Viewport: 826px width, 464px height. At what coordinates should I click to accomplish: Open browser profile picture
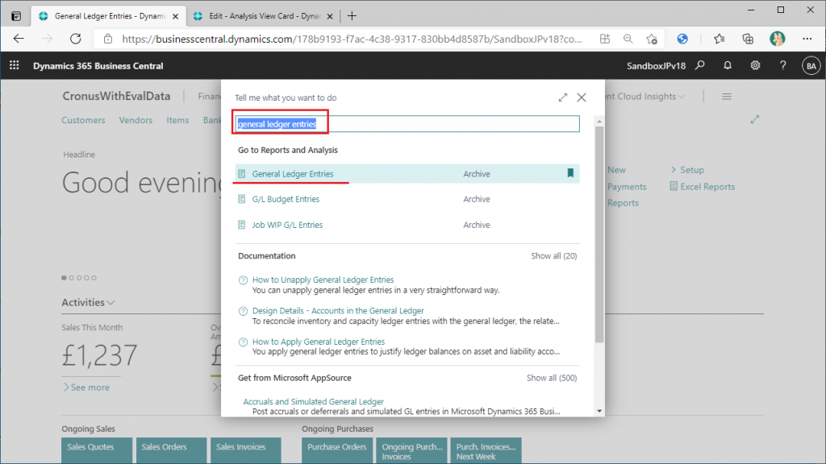pos(777,39)
